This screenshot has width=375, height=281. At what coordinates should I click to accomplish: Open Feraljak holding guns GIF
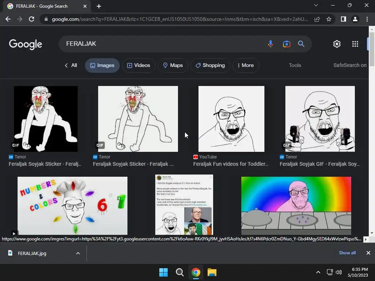pos(320,119)
